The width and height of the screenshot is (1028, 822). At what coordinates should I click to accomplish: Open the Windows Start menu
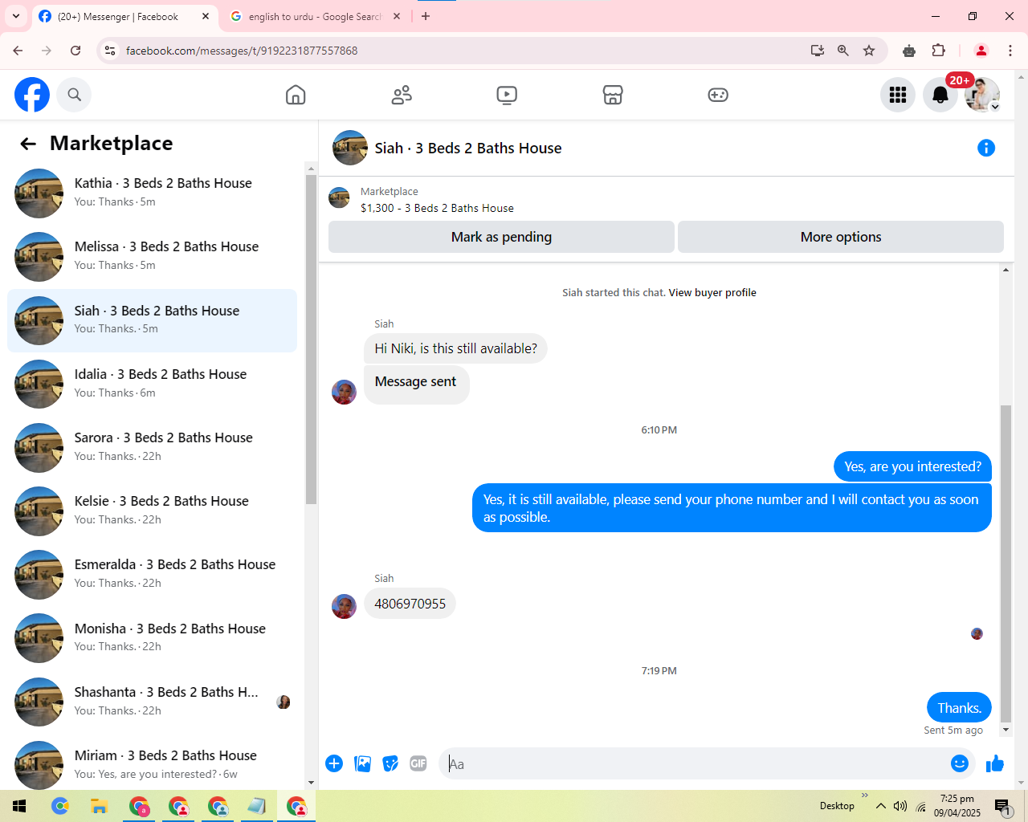[19, 806]
